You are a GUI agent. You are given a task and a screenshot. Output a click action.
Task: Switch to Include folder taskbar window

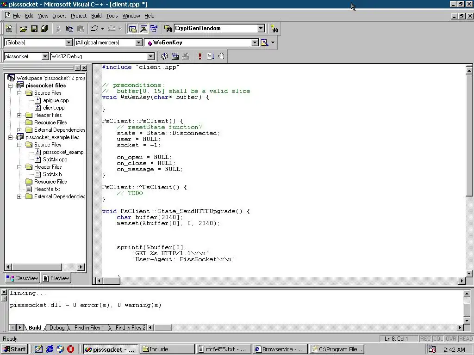(x=167, y=349)
